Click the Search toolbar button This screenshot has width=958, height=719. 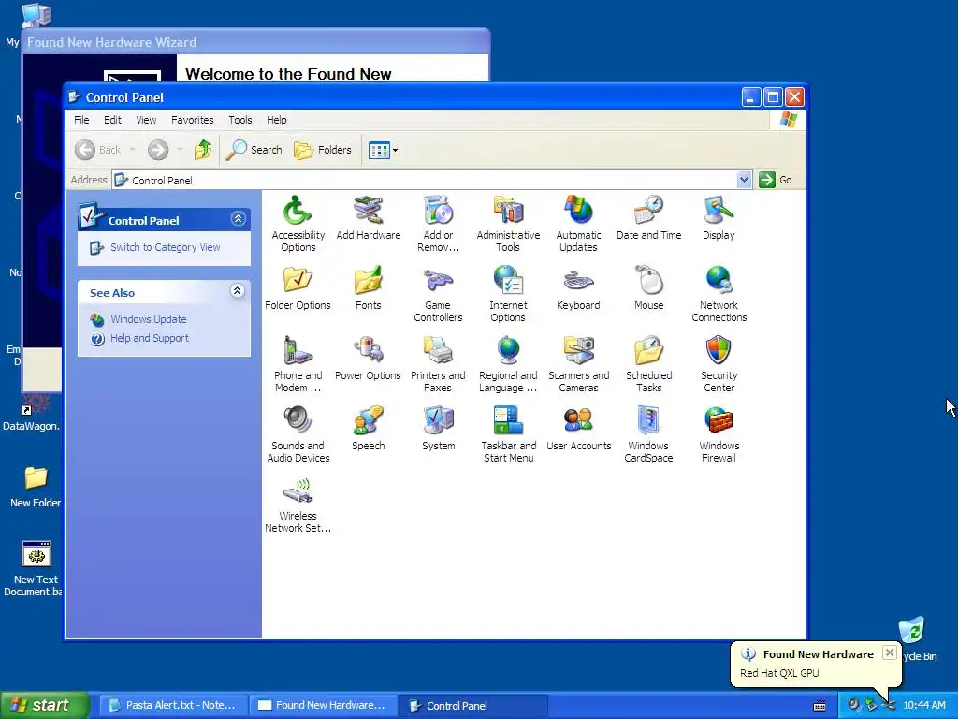254,150
